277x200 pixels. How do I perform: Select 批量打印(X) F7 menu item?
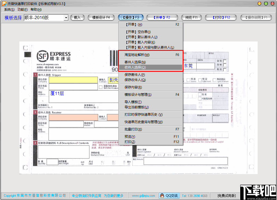(151, 129)
